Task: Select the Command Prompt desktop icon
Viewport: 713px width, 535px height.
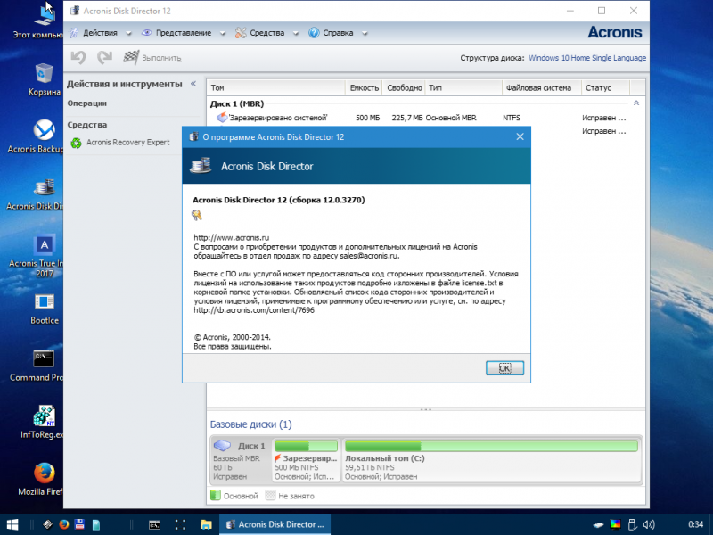Action: (x=37, y=366)
